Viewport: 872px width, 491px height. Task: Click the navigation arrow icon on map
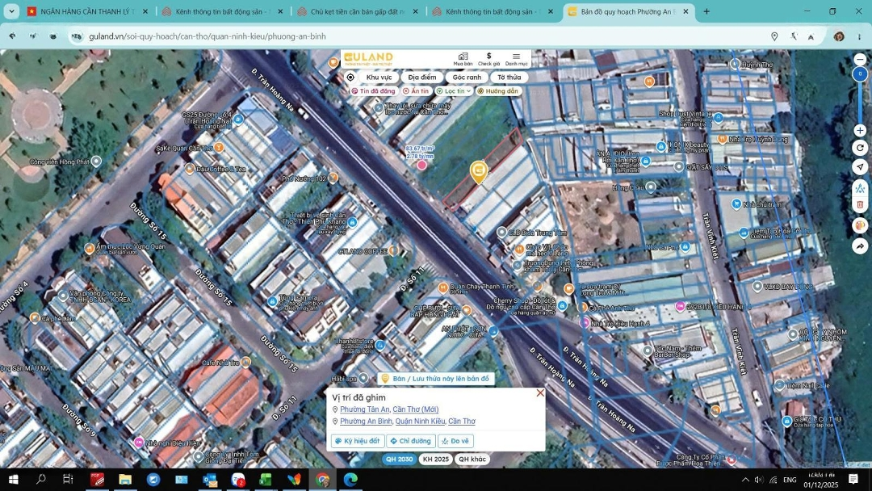pos(860,167)
